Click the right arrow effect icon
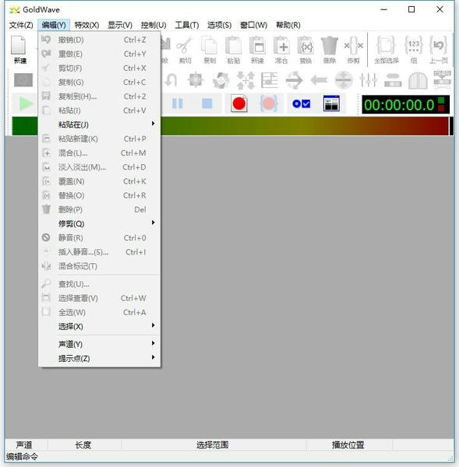Image resolution: width=459 pixels, height=467 pixels. click(x=294, y=80)
